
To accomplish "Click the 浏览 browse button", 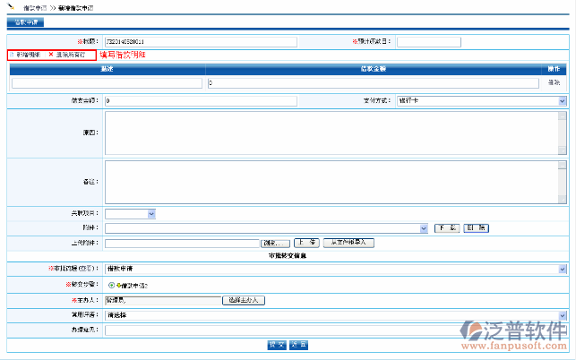I will click(x=275, y=243).
